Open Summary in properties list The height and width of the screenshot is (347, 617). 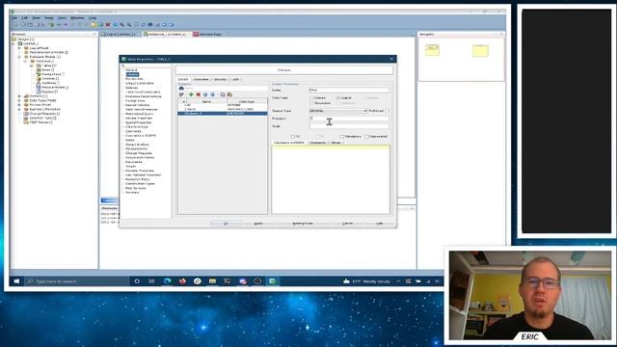click(x=132, y=193)
